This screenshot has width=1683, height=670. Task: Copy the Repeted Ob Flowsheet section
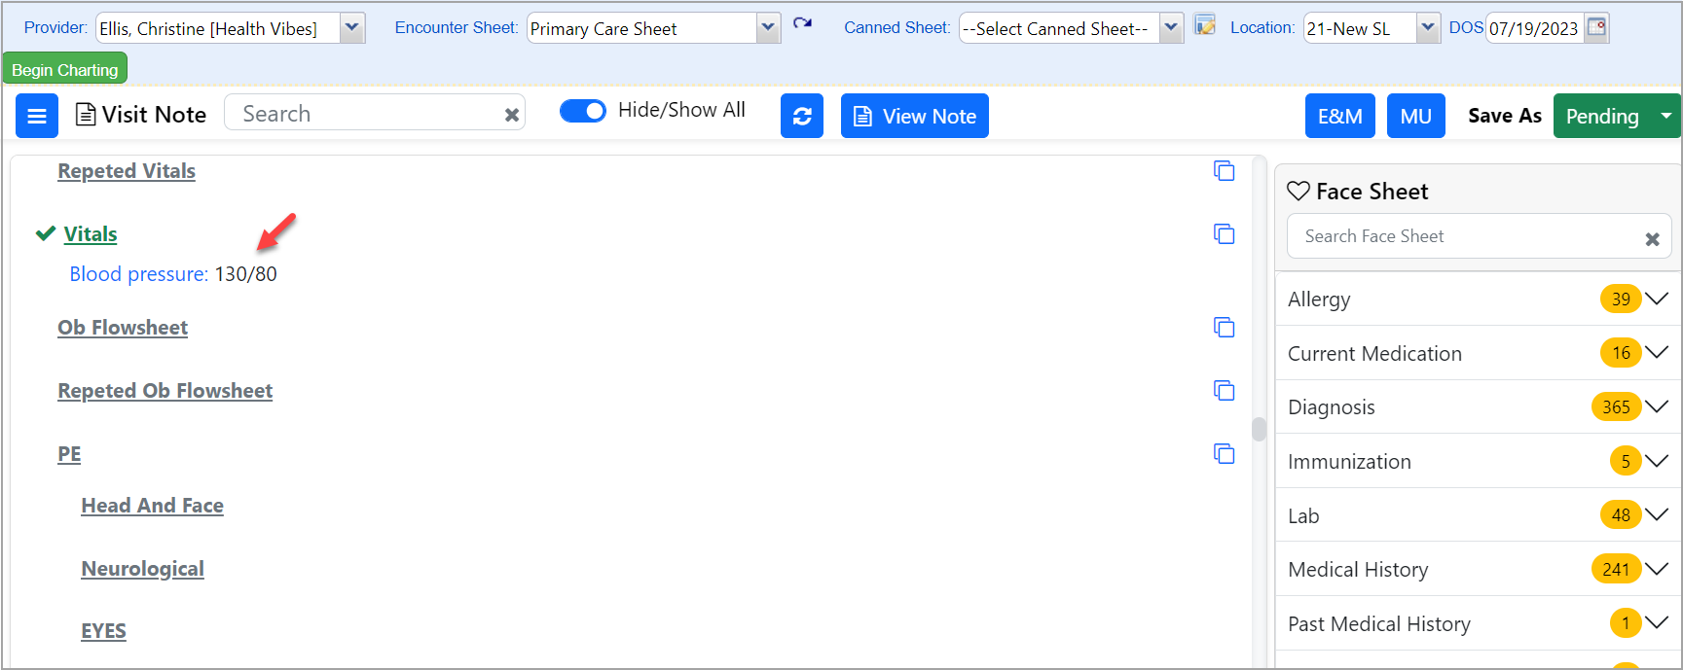(x=1225, y=391)
